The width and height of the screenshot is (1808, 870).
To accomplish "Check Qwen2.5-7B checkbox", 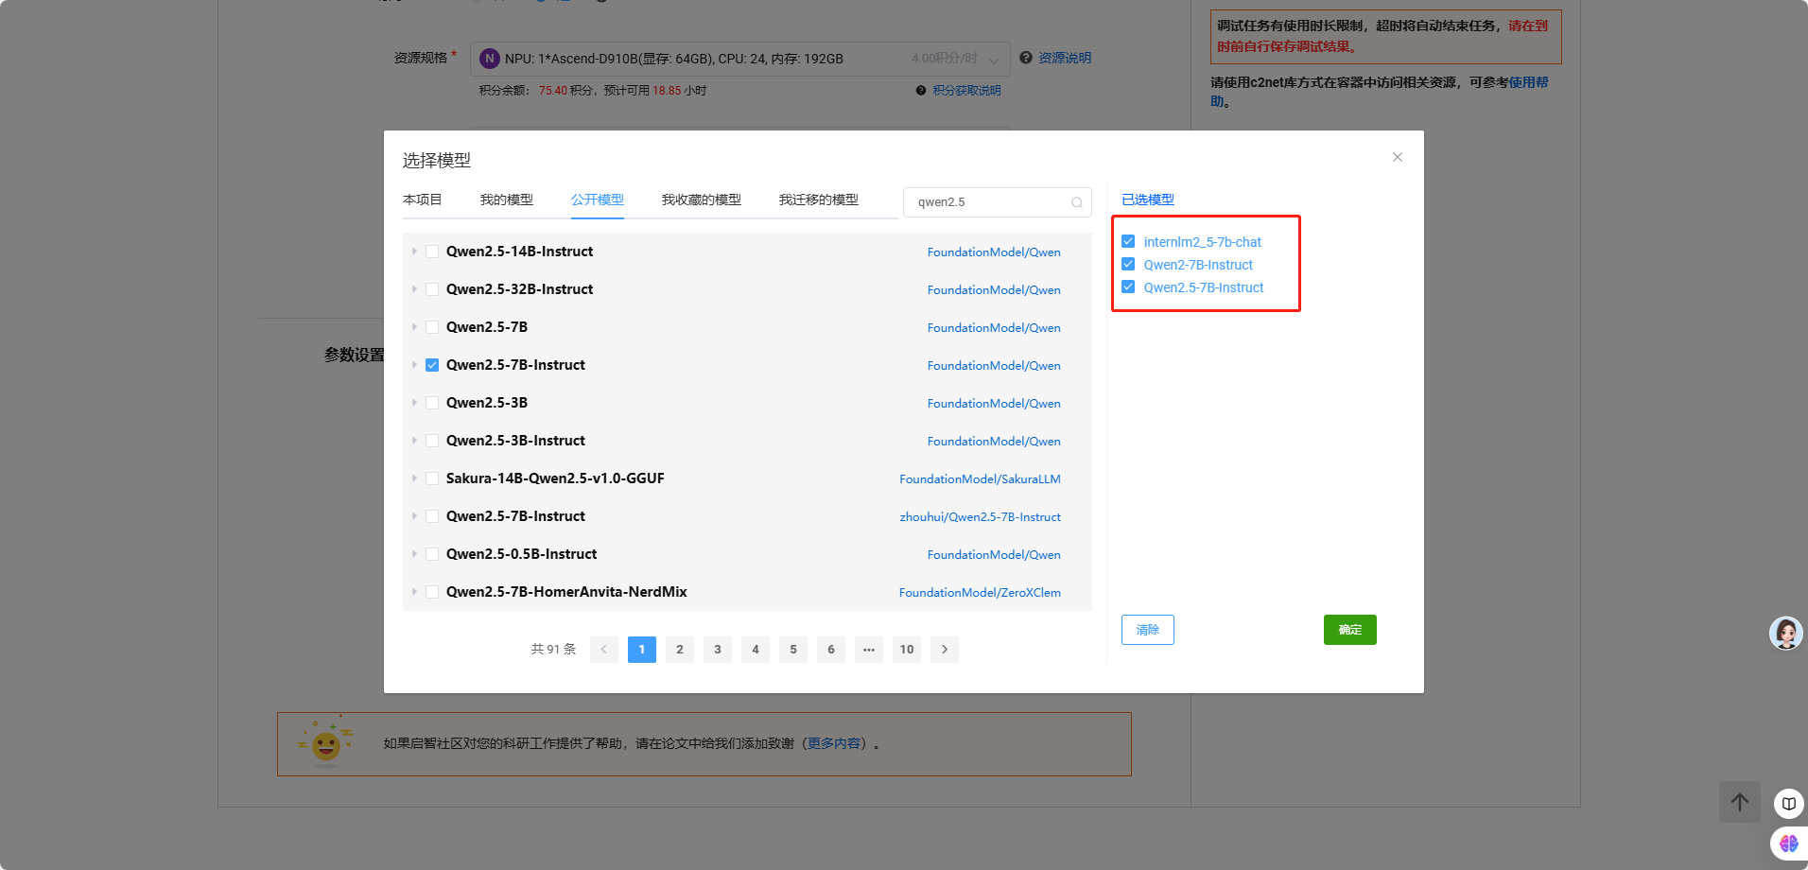I will tap(432, 327).
